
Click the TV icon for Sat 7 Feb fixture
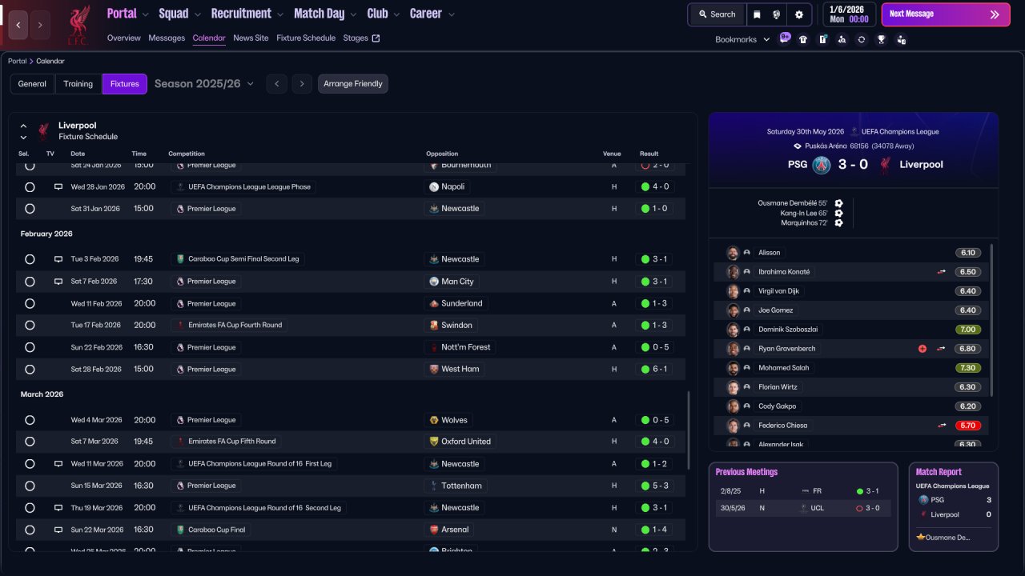pos(58,282)
